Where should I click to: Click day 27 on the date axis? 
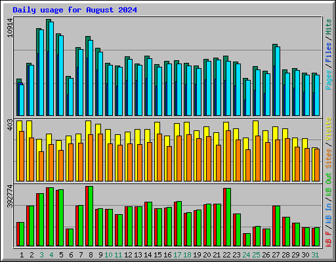[x=276, y=255]
